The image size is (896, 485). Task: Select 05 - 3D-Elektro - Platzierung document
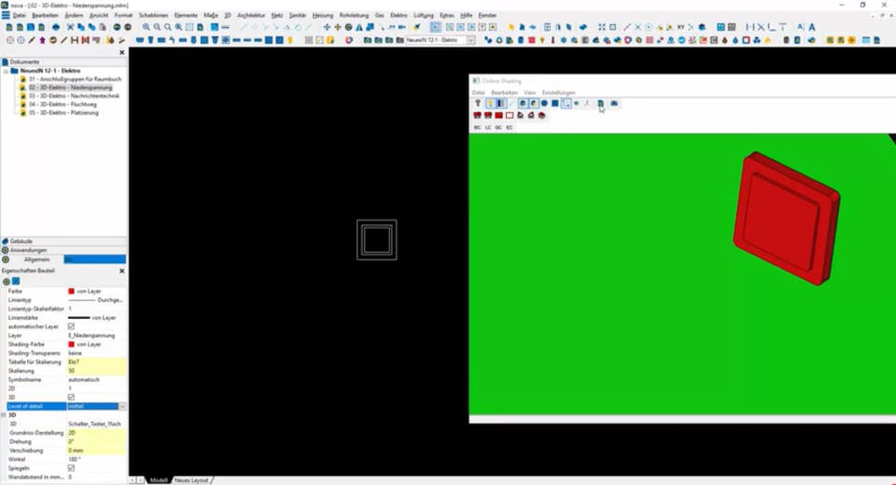coord(63,113)
